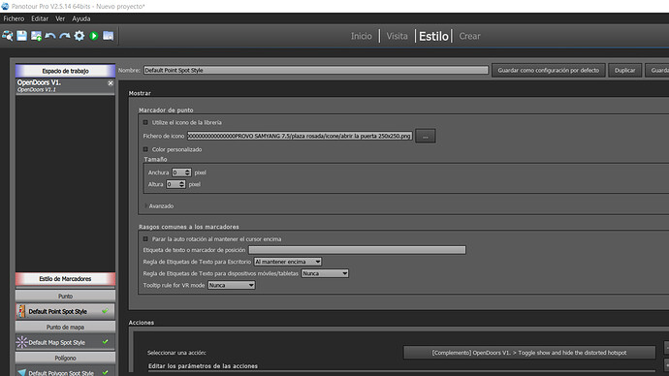Image resolution: width=669 pixels, height=376 pixels.
Task: Open settings via the gear icon
Action: click(80, 36)
